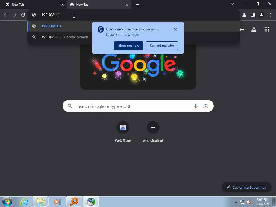Toggle the side panel icon in toolbar

[253, 15]
